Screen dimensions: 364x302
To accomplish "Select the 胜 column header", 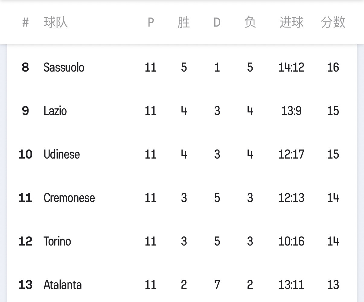I will point(184,22).
